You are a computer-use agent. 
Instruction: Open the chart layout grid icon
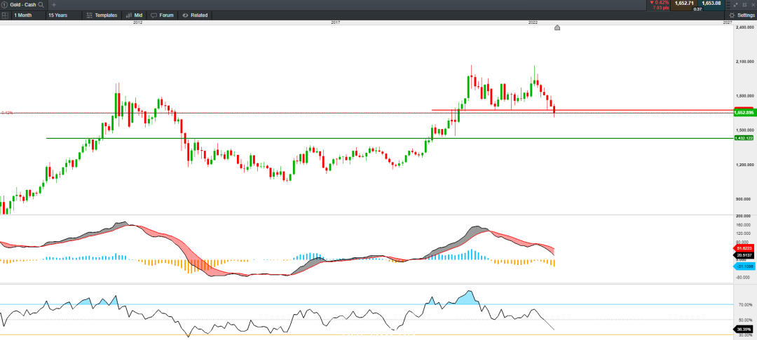coord(5,15)
